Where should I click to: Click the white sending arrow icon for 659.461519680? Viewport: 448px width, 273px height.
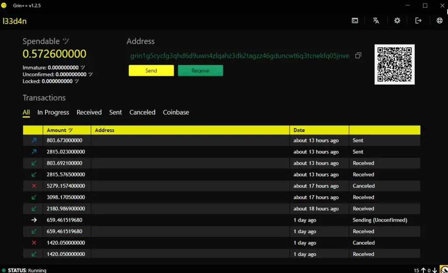34,220
